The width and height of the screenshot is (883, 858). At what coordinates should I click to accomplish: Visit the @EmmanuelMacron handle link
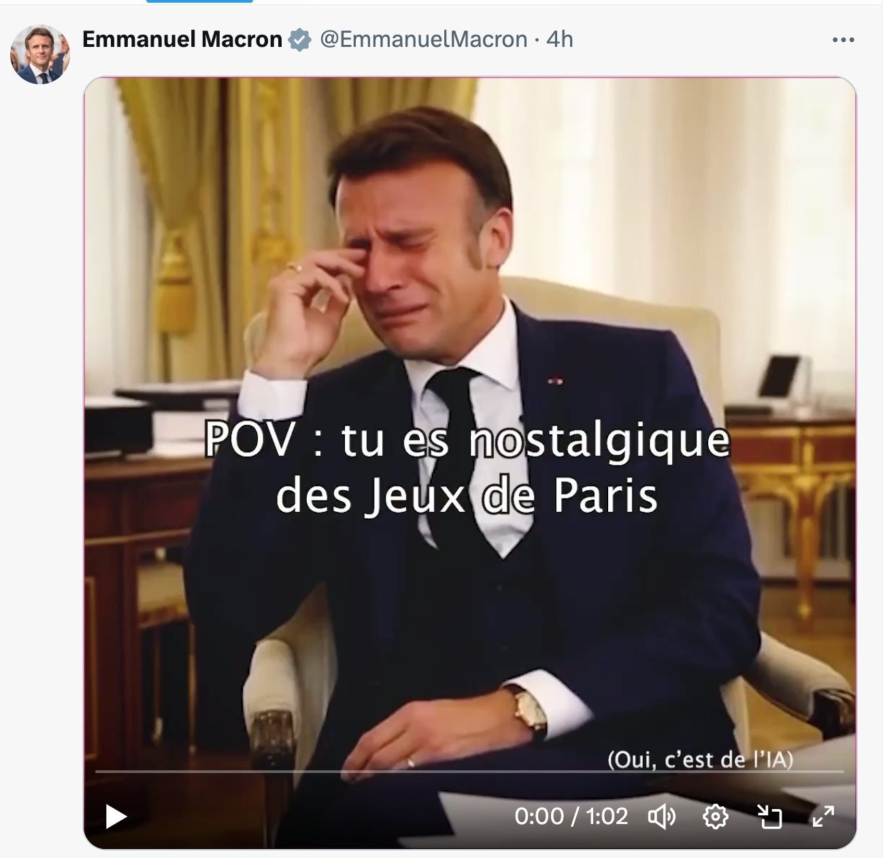[x=423, y=39]
